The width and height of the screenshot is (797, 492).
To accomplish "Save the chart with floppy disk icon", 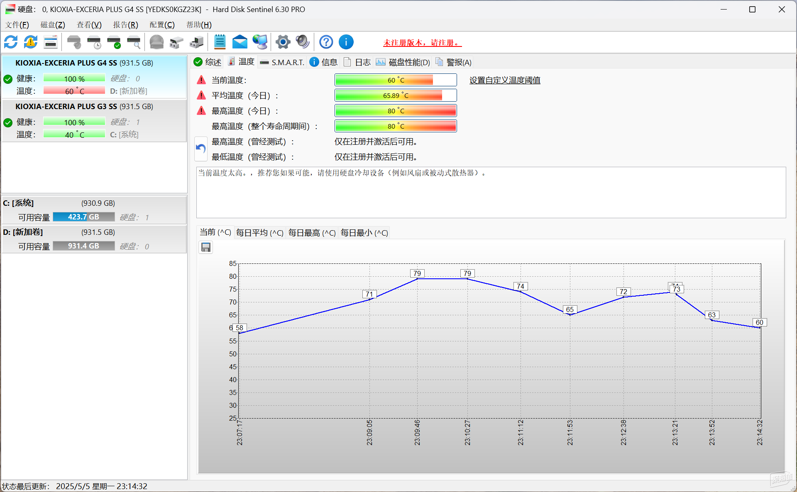I will [x=205, y=248].
